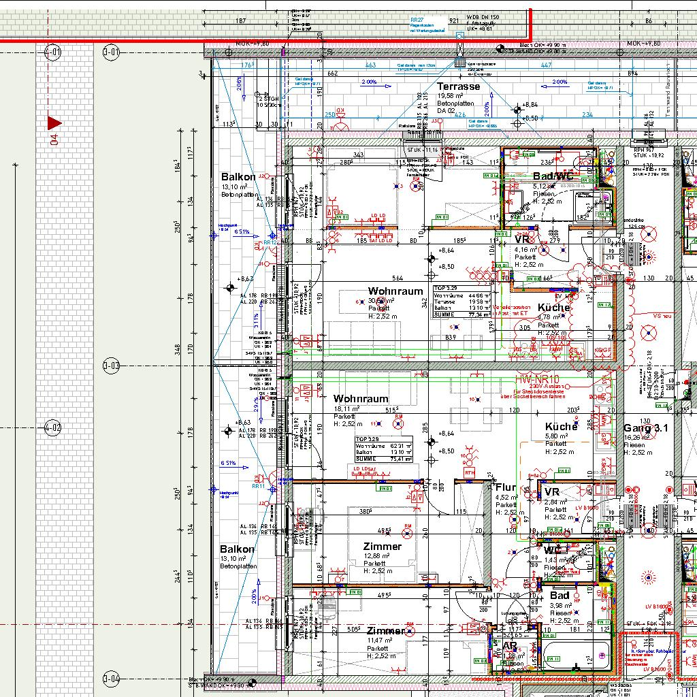
Task: Click the 3-03 grid axis marker
Action: (111, 366)
